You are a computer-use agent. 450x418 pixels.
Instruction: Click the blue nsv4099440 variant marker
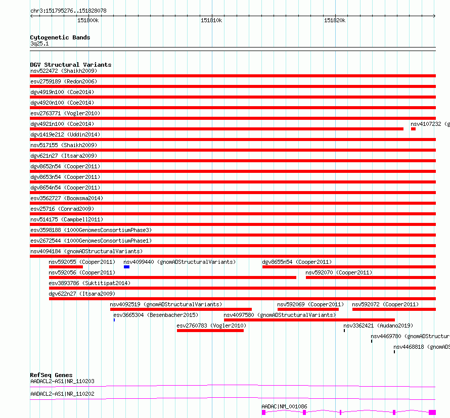(x=126, y=267)
